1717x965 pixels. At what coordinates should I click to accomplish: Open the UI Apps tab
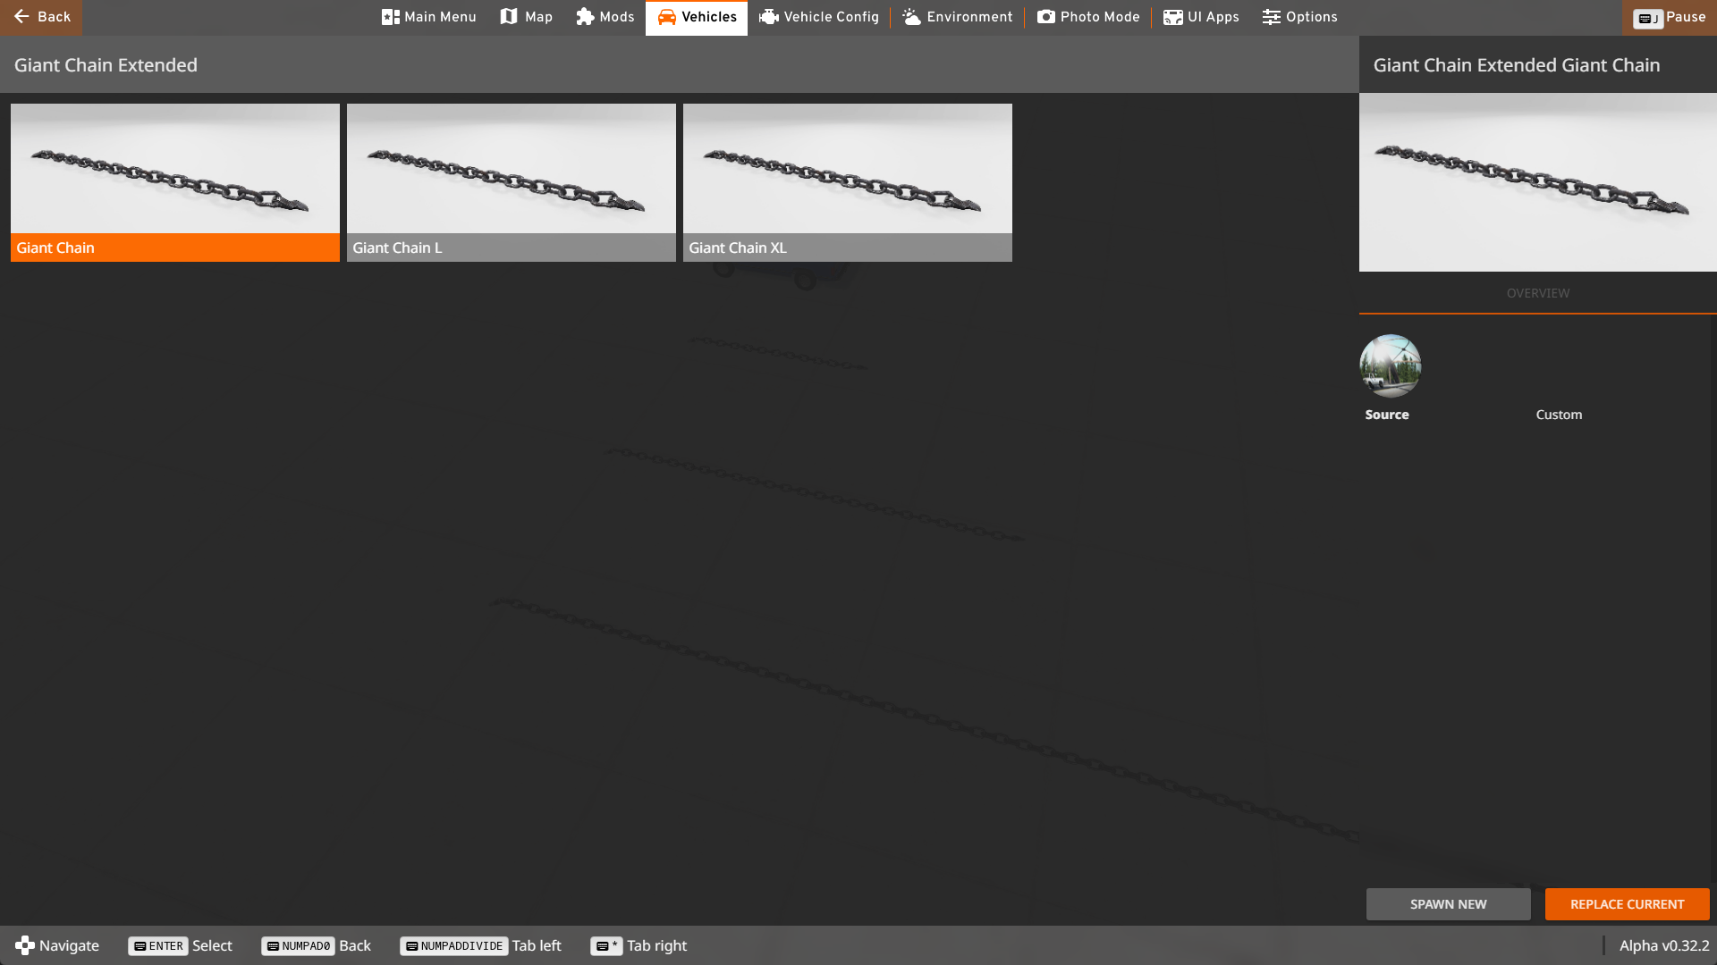1201,17
